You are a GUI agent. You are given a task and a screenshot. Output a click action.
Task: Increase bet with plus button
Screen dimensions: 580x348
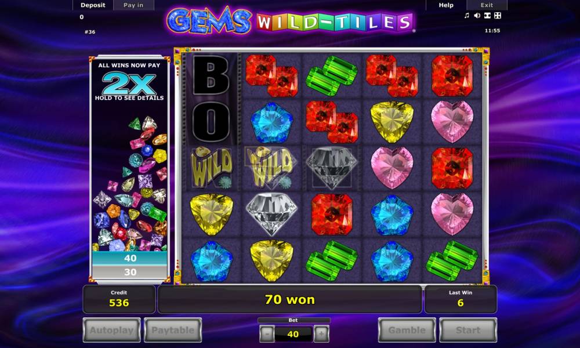pos(321,334)
